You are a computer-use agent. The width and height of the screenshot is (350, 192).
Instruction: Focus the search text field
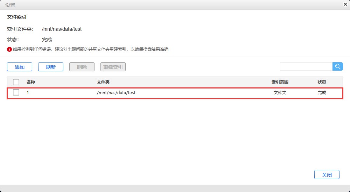click(x=306, y=66)
